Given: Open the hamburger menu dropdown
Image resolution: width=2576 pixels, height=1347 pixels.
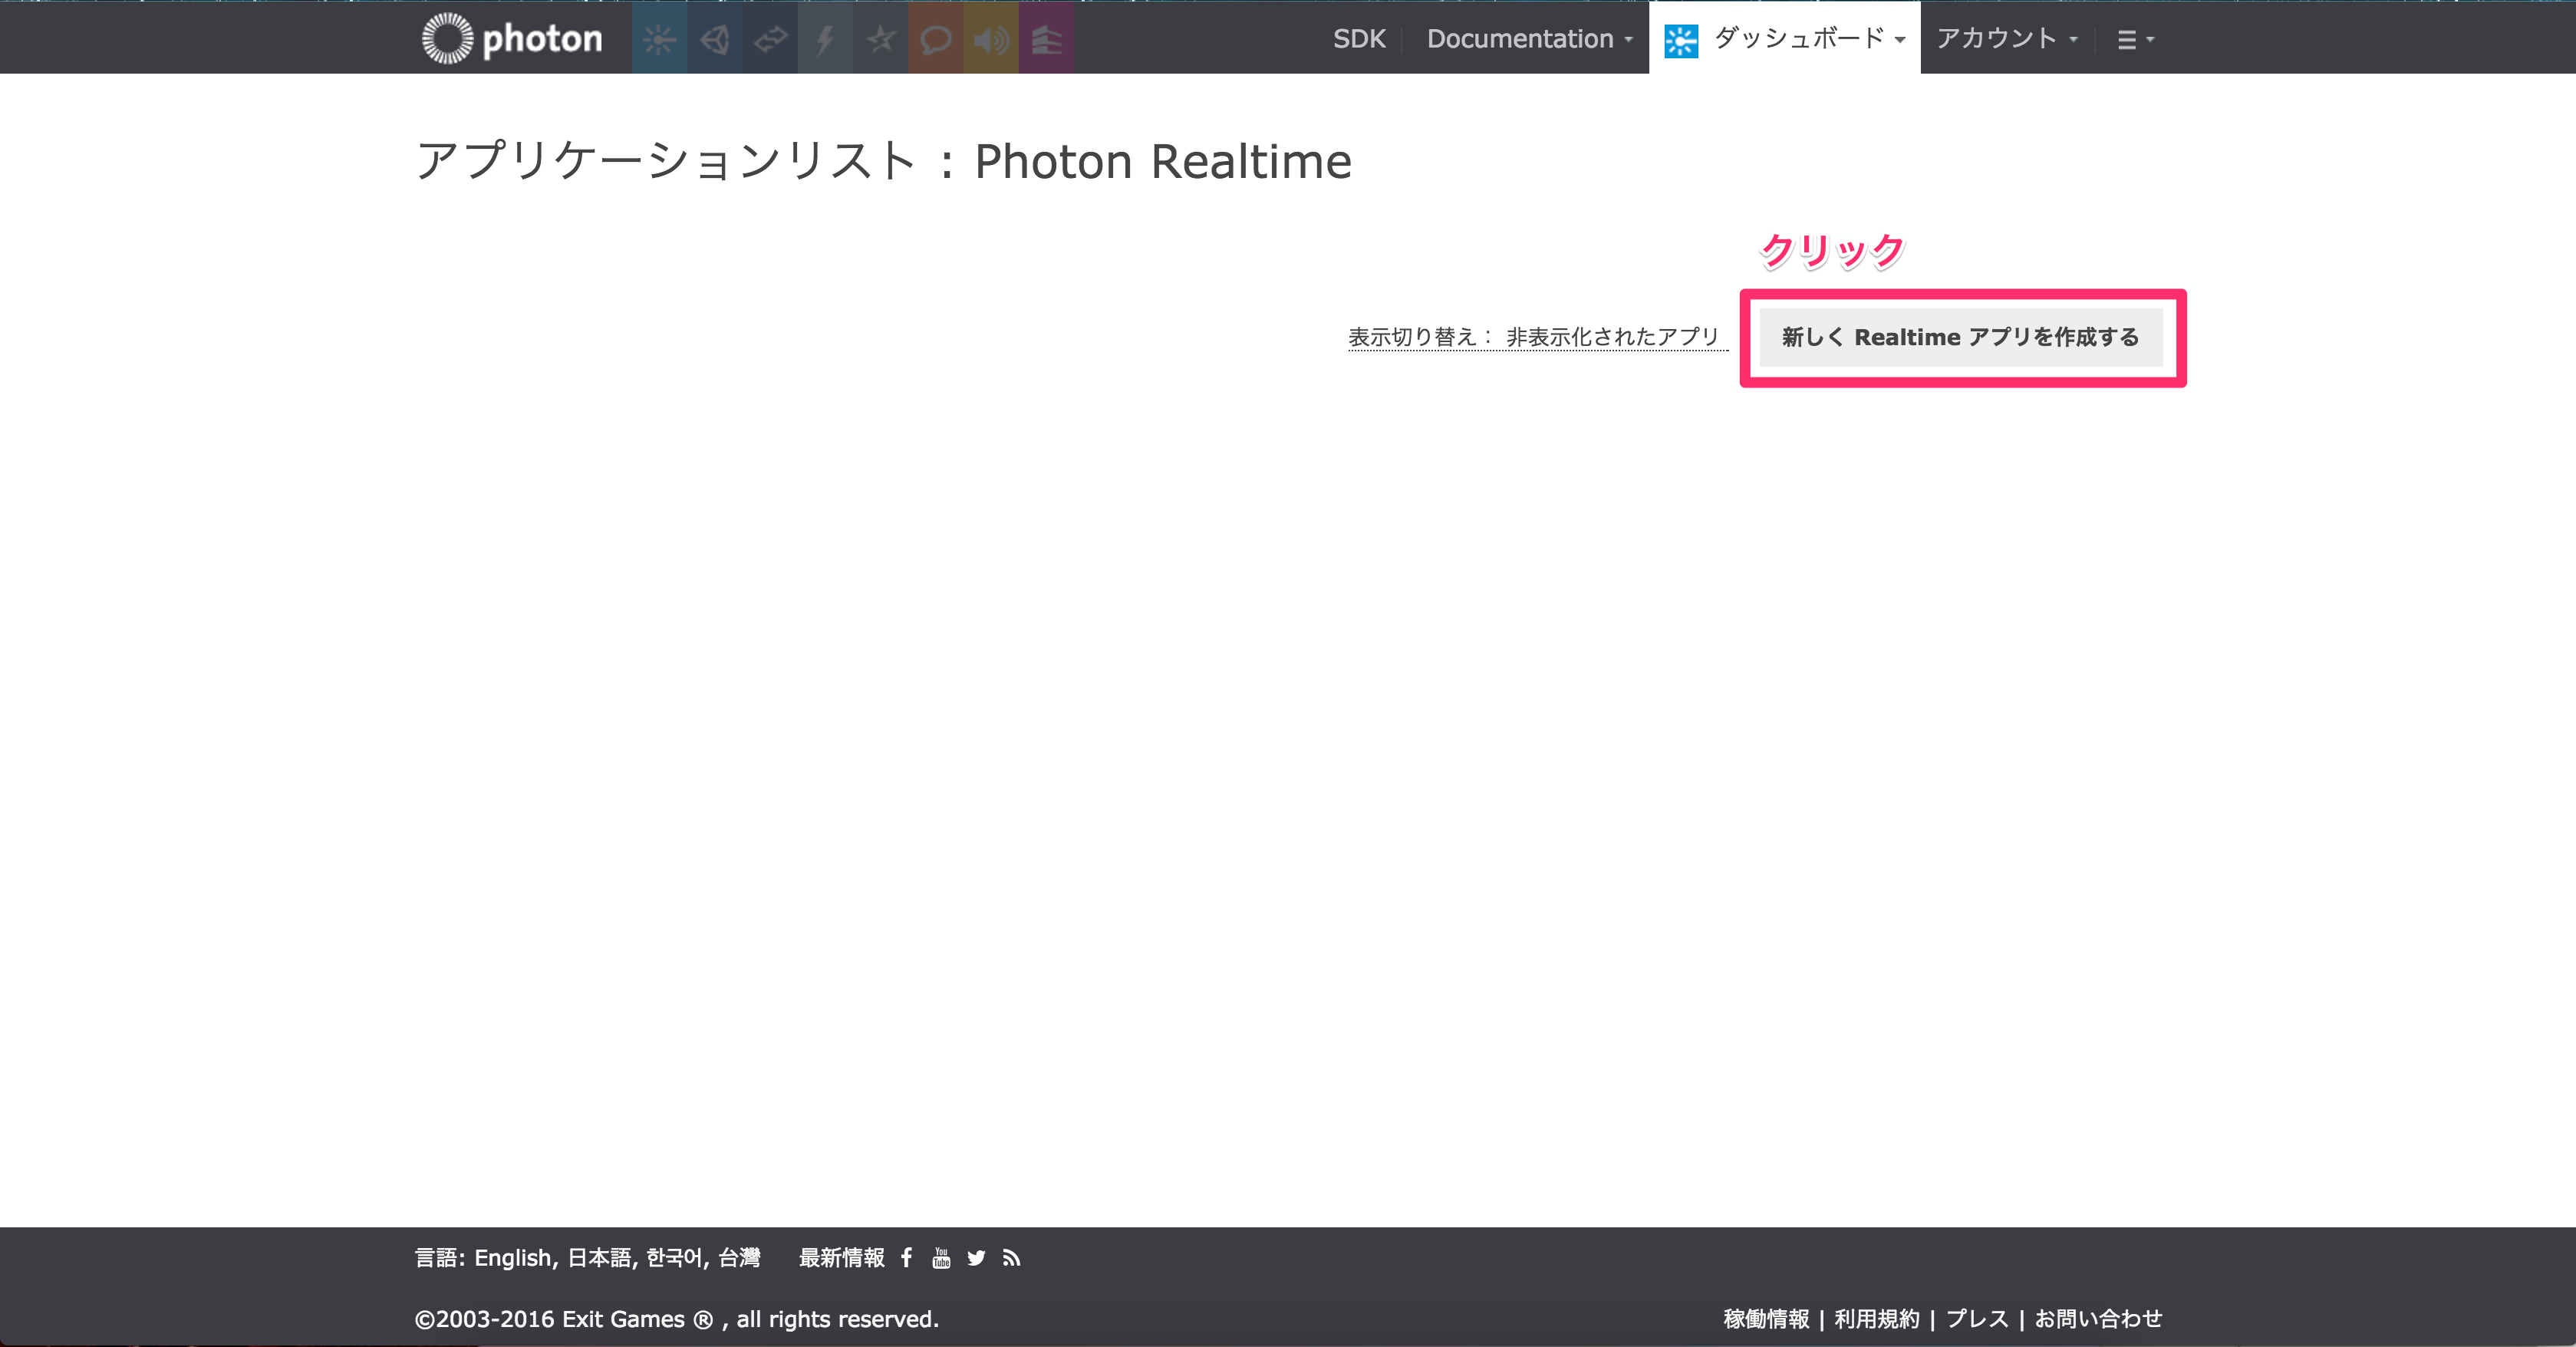Looking at the screenshot, I should [x=2135, y=40].
